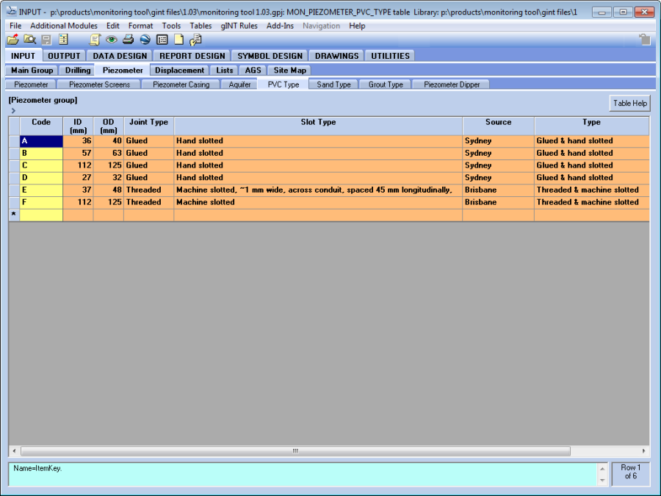This screenshot has height=496, width=661.
Task: Open the gINT Rules menu
Action: coord(239,26)
